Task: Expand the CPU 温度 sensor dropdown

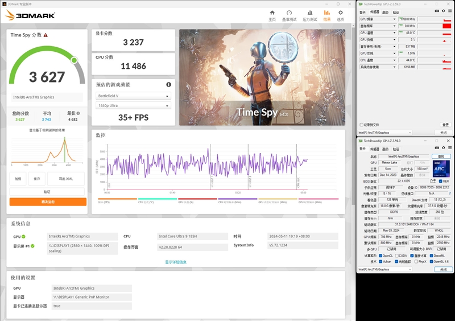Action: (x=394, y=60)
